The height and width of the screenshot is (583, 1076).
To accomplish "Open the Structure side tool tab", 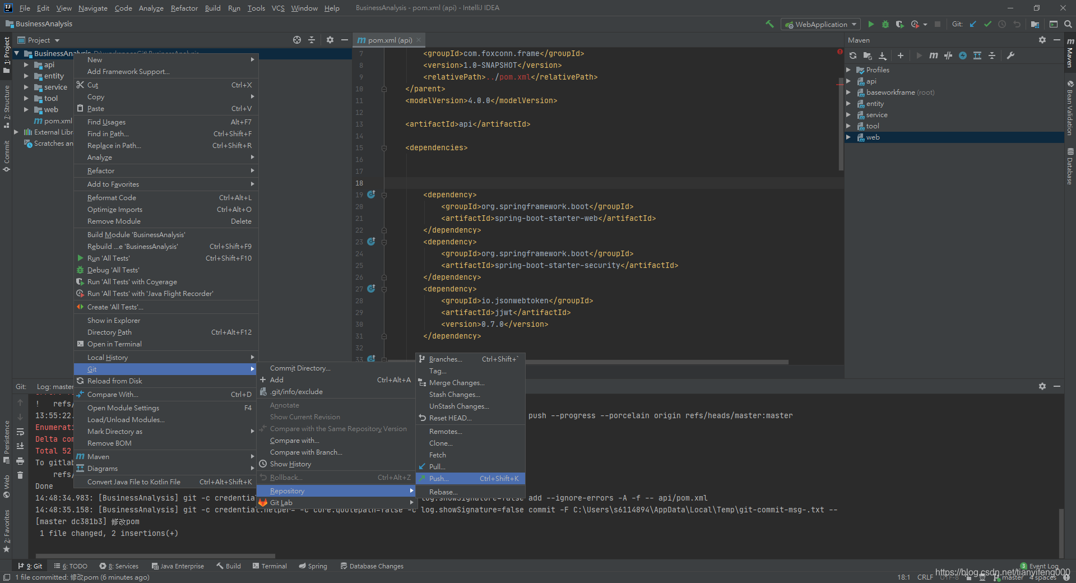I will pyautogui.click(x=6, y=107).
